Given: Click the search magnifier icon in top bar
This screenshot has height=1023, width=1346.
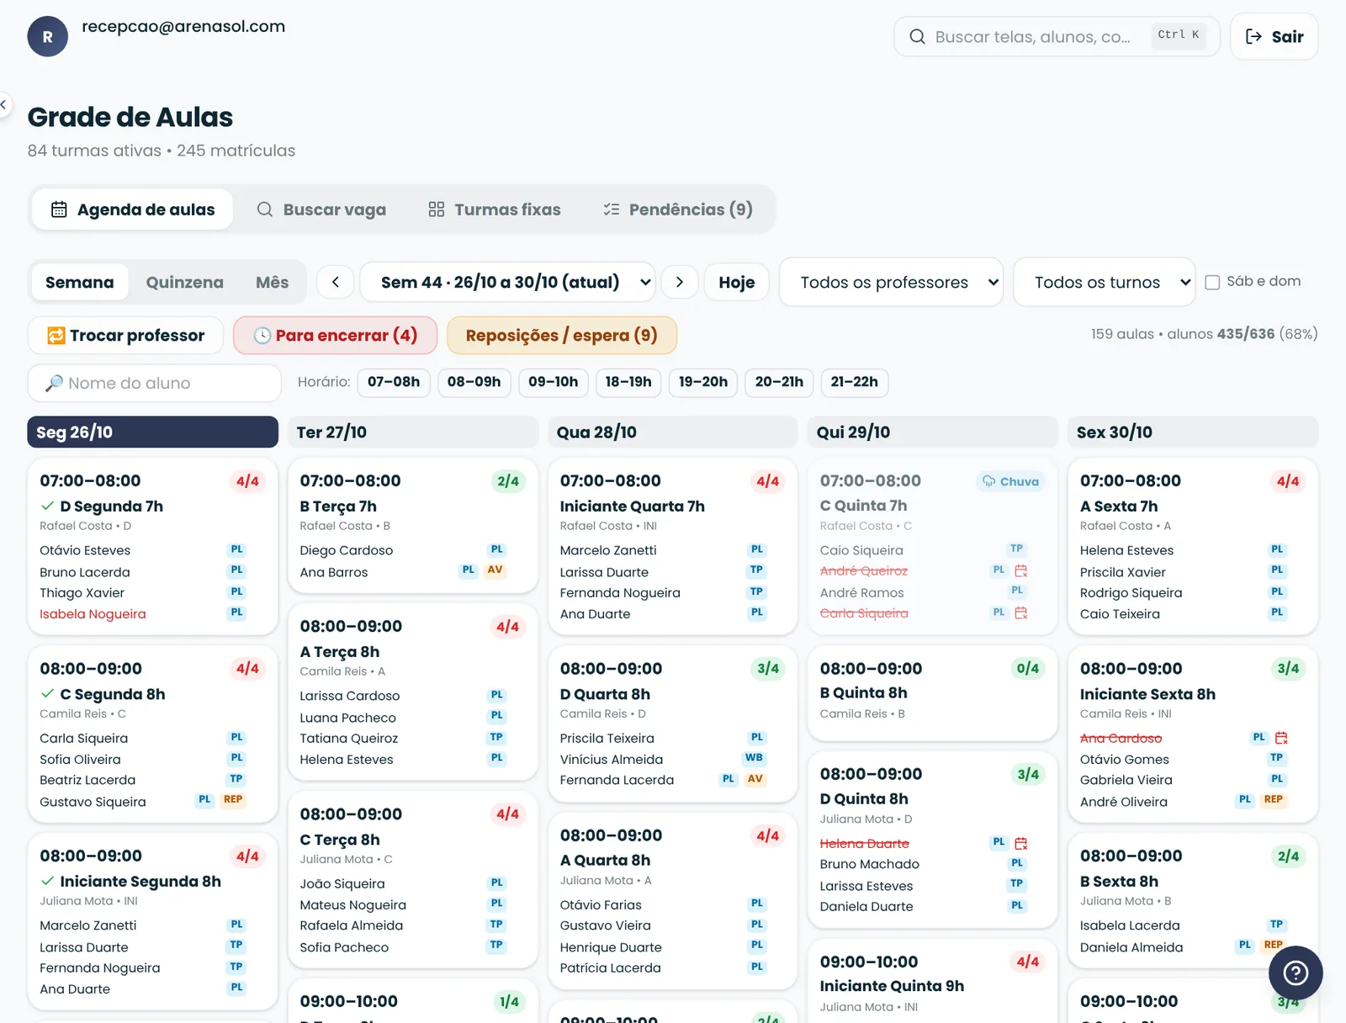Looking at the screenshot, I should pos(918,37).
